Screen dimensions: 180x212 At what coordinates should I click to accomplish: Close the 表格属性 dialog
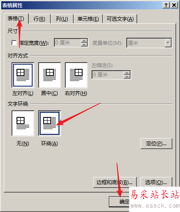pyautogui.click(x=174, y=5)
